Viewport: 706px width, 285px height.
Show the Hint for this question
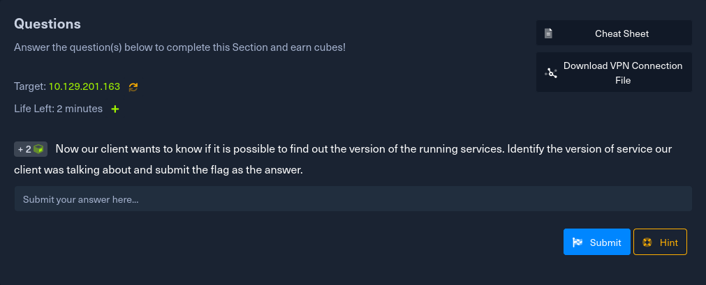pyautogui.click(x=660, y=242)
